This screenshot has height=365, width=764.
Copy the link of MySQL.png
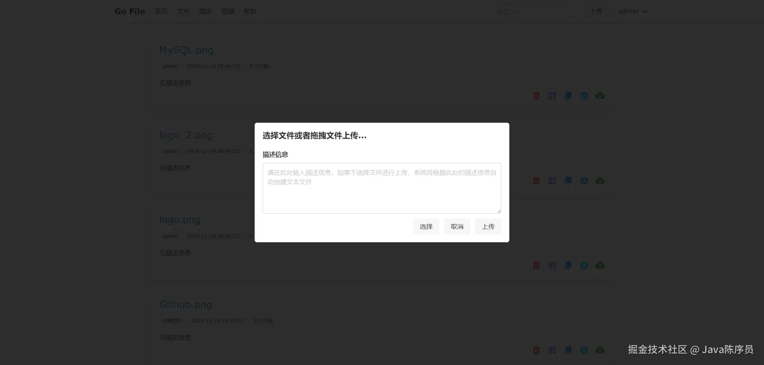(568, 96)
